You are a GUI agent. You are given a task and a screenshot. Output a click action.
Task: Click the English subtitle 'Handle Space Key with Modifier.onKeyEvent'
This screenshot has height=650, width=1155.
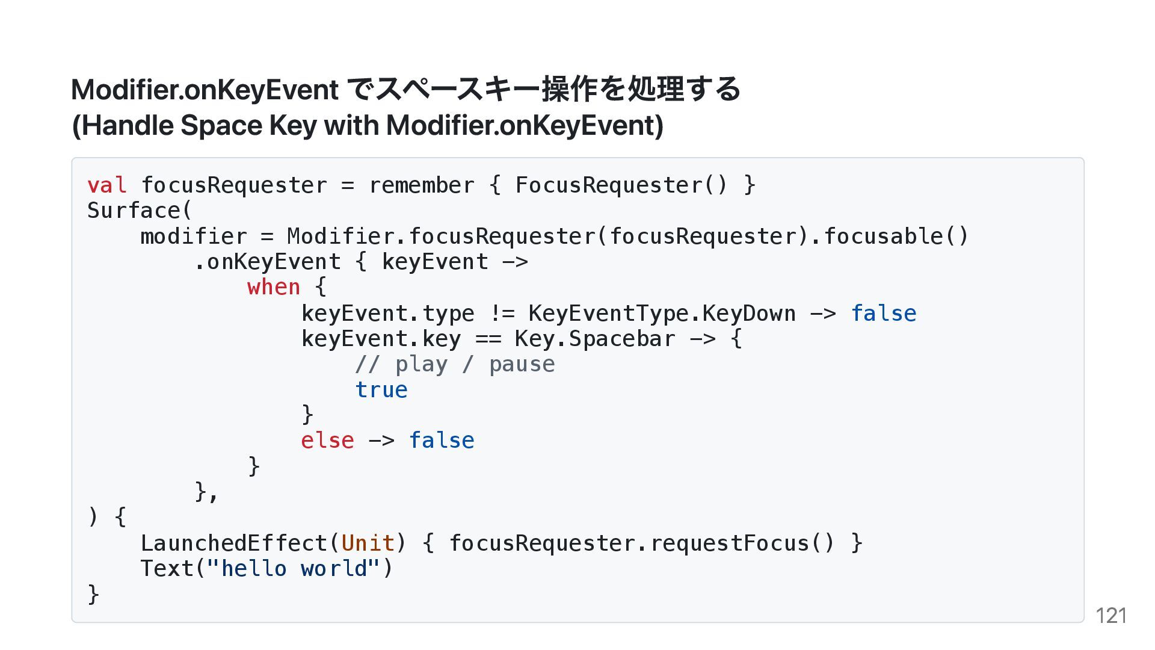coord(368,126)
